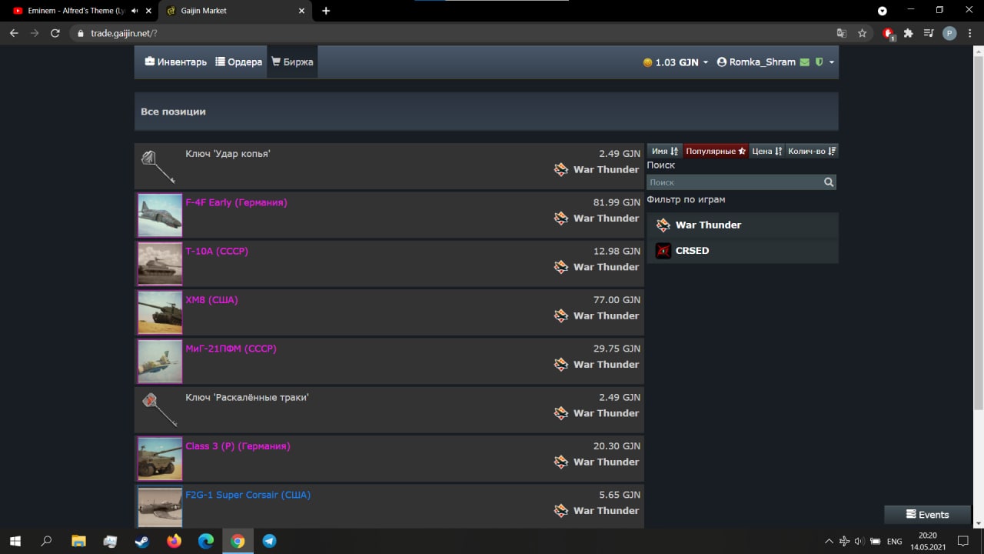Expand the 1.03 GJN balance dropdown
Image resolution: width=984 pixels, height=554 pixels.
click(x=676, y=62)
